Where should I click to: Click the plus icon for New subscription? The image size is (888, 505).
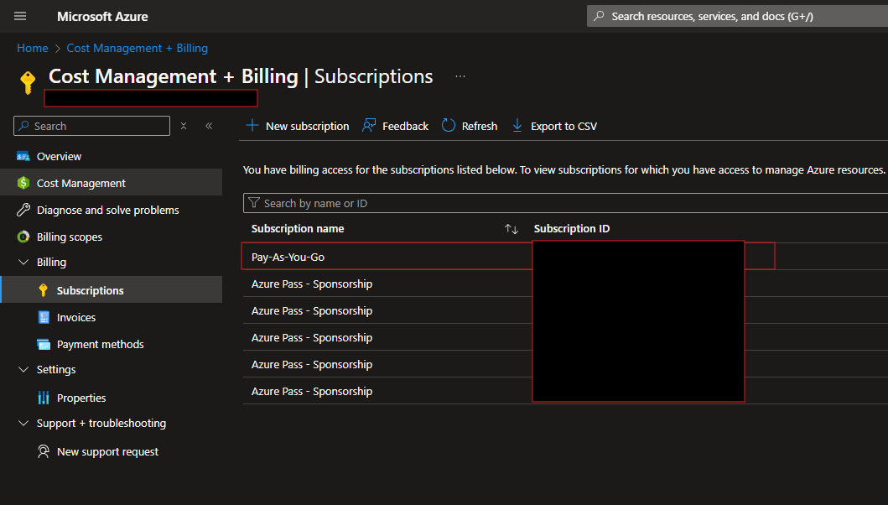(x=252, y=125)
